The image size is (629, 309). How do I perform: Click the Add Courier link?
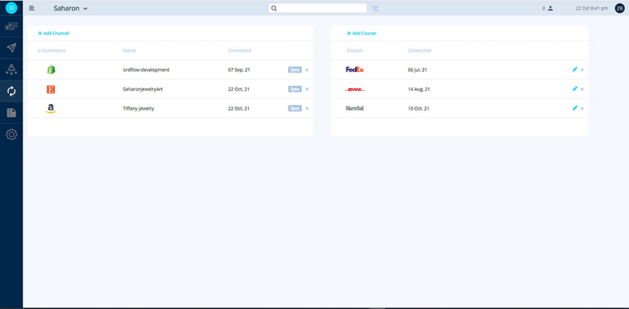[x=361, y=34]
